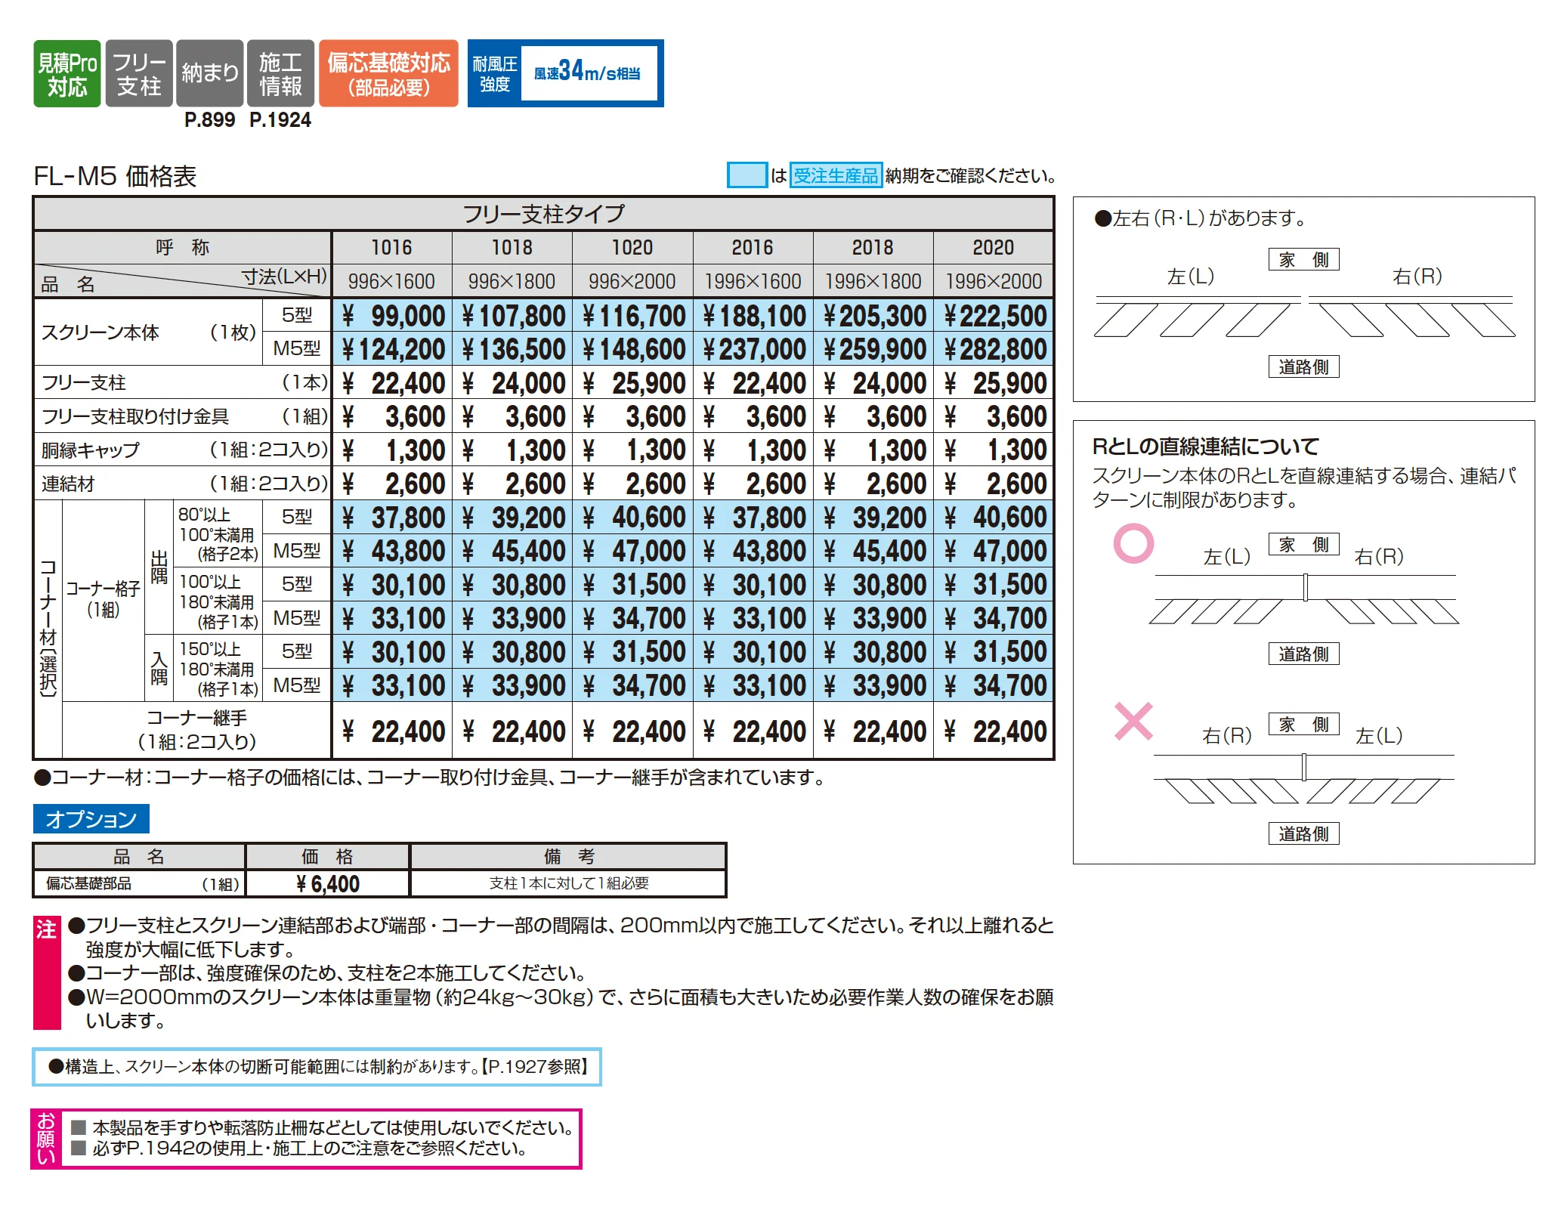
Task: Click the magenta お願い marker
Action: pyautogui.click(x=46, y=1139)
